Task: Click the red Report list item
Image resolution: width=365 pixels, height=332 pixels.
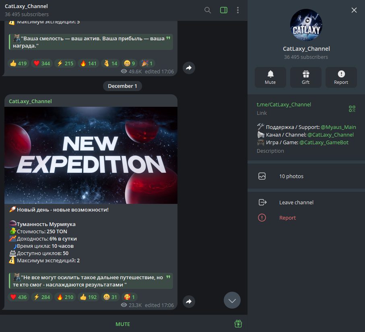Action: pyautogui.click(x=287, y=218)
